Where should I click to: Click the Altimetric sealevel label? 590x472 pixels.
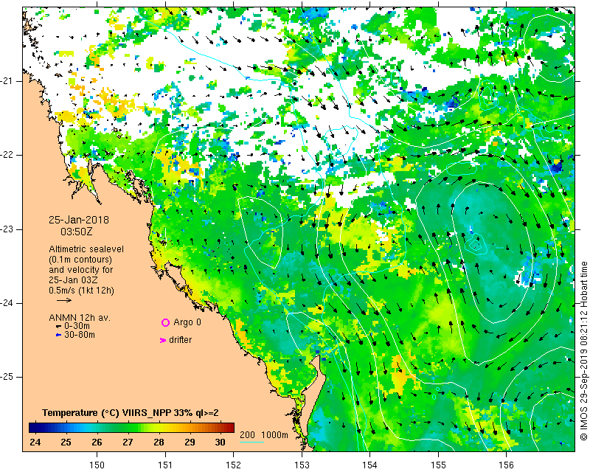(86, 249)
